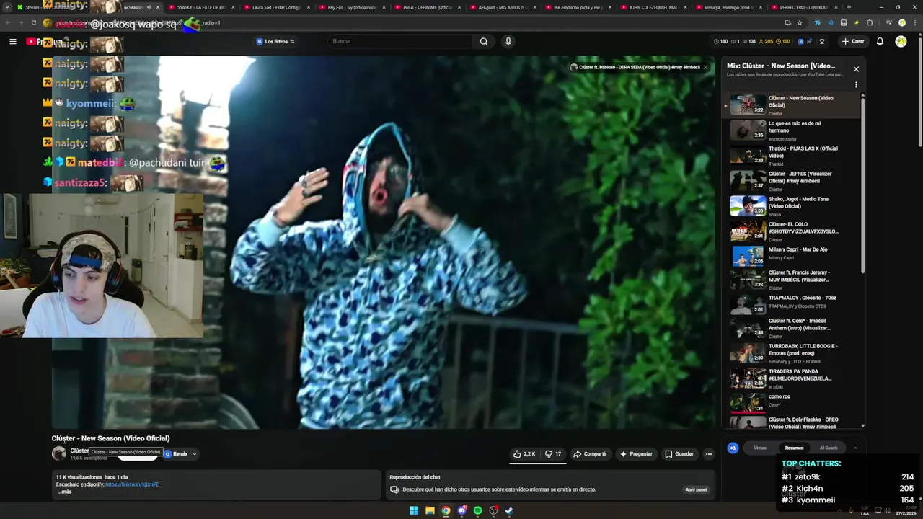Click the vidIQ logo icon

pos(733,448)
